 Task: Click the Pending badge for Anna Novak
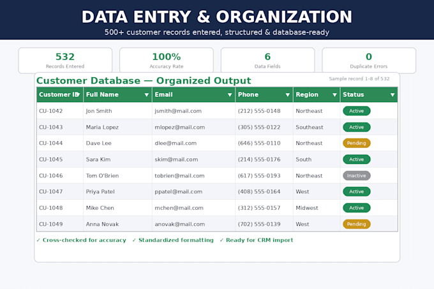[x=357, y=224]
